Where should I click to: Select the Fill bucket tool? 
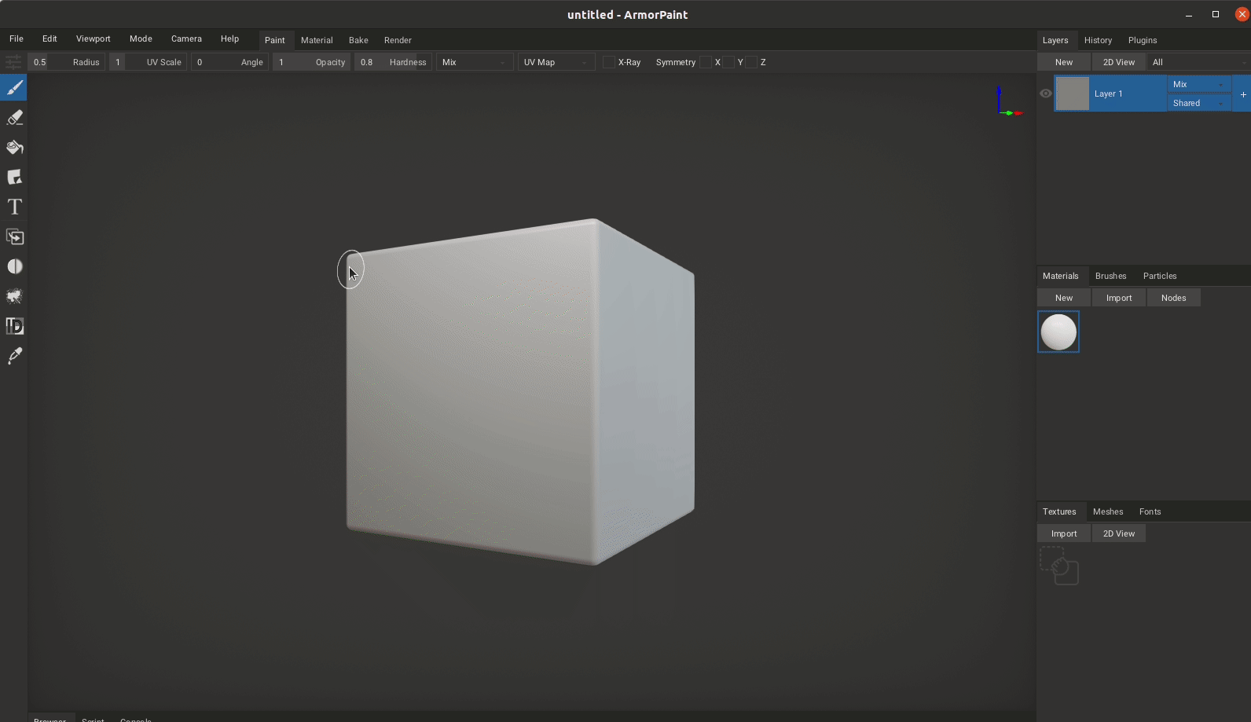coord(14,148)
